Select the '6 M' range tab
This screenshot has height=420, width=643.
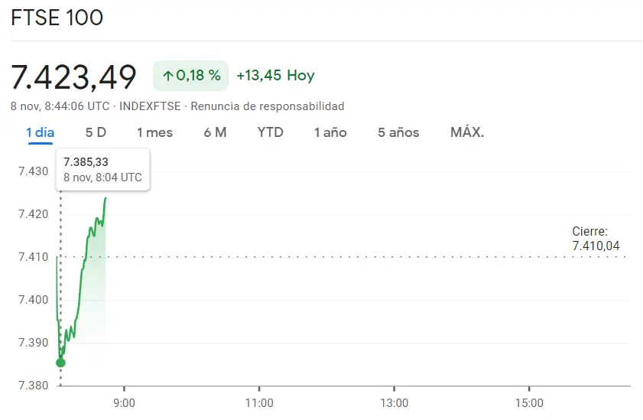point(215,132)
